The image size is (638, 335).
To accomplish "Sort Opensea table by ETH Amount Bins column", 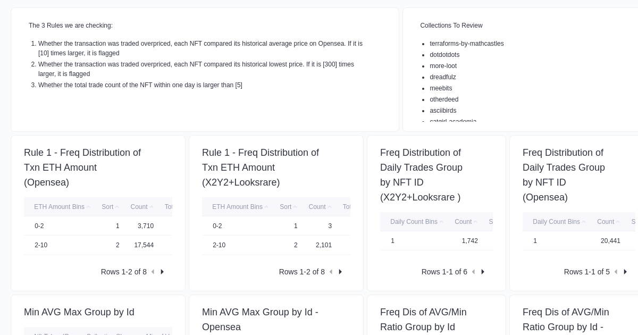I will 59,207.
